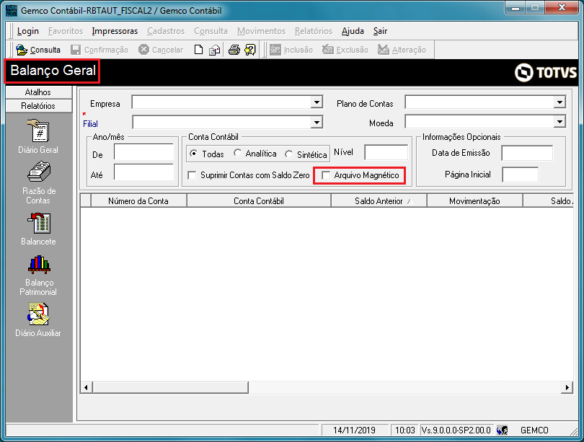Click the Gemco Contábil title bar icon
Image resolution: width=584 pixels, height=442 pixels.
[x=12, y=10]
